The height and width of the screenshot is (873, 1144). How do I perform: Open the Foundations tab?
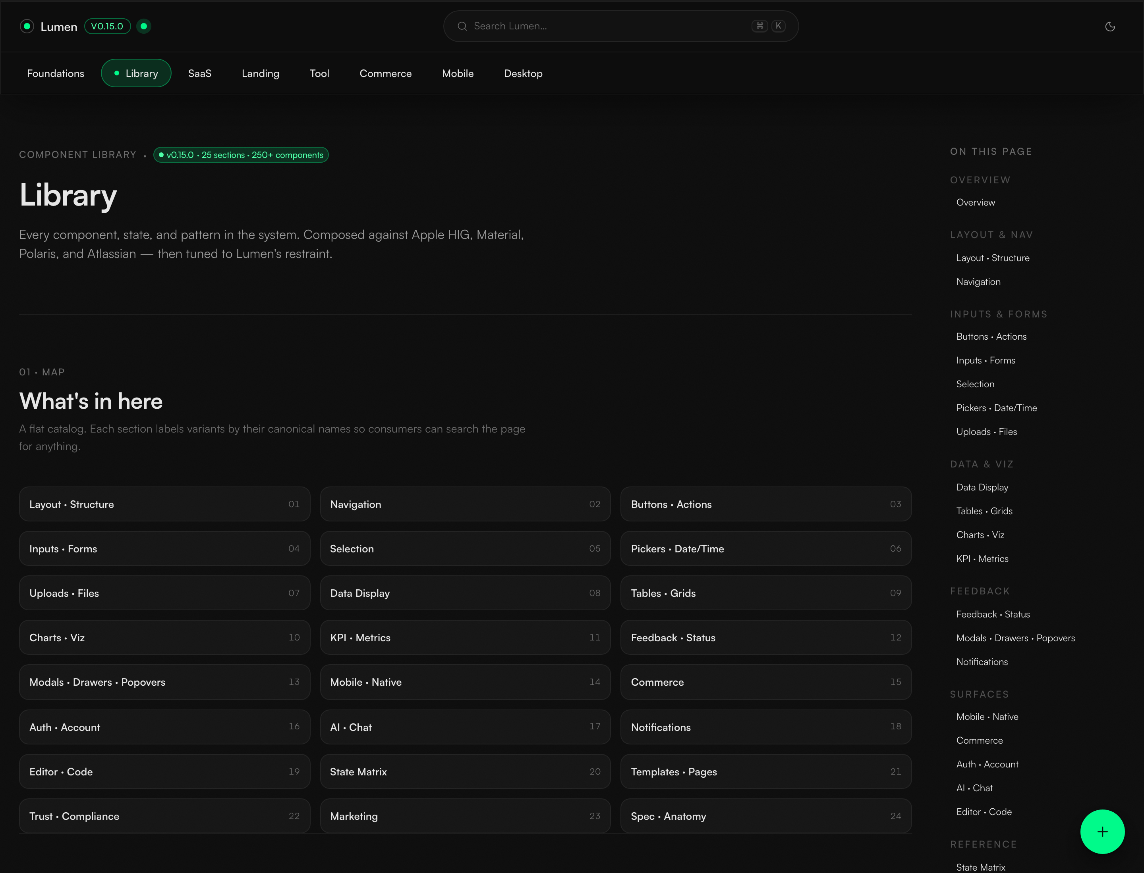(56, 73)
